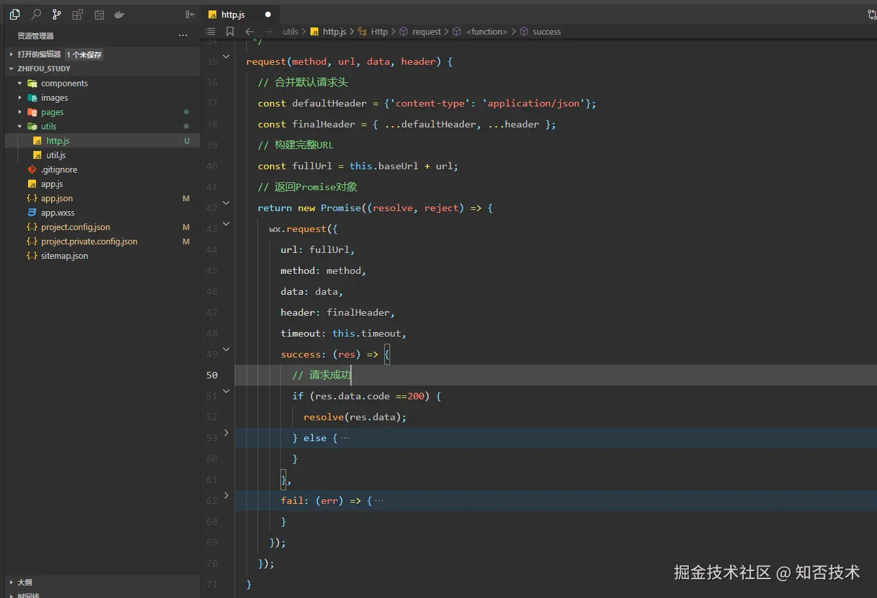Open the Source Control branch icon
The width and height of the screenshot is (877, 598).
click(57, 14)
